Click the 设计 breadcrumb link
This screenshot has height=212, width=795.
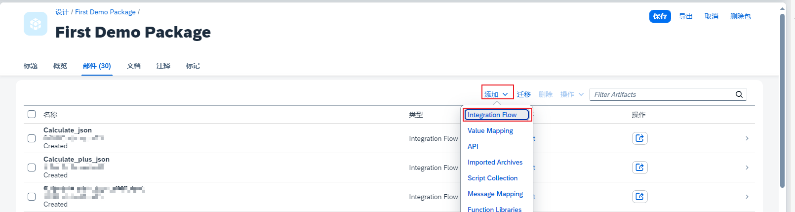click(62, 12)
